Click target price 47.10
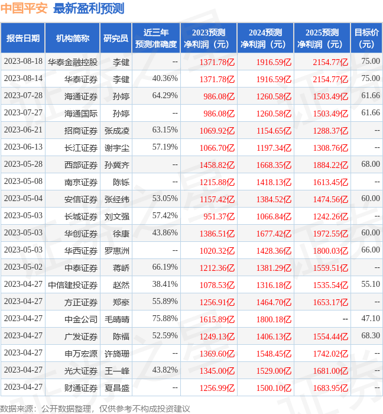Viewport: 383px width, 414px height. pos(371,318)
